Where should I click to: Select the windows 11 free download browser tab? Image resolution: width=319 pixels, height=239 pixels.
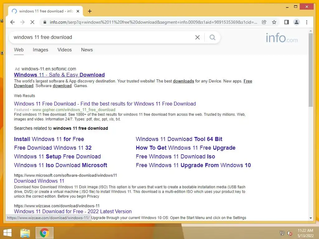45,11
